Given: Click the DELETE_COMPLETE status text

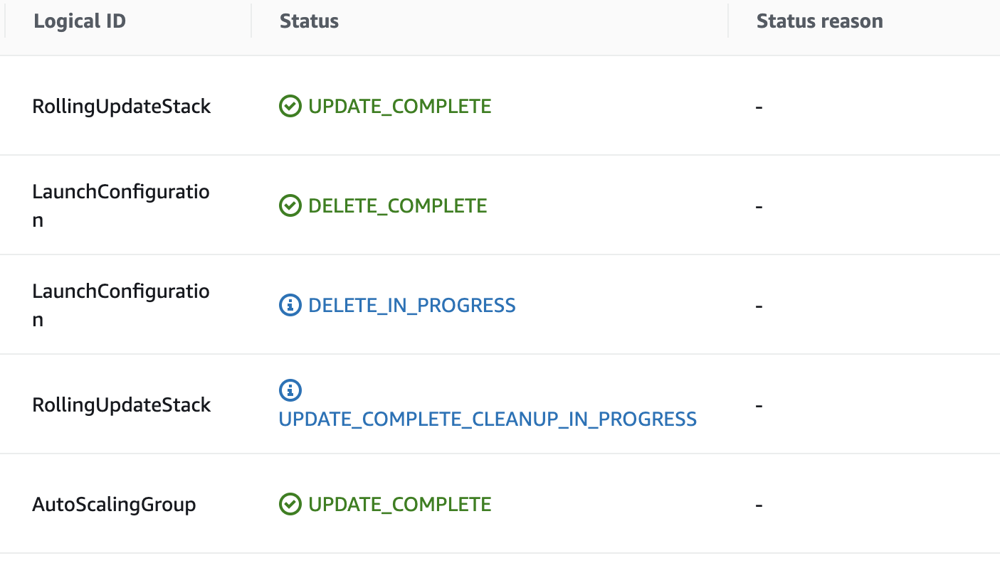Looking at the screenshot, I should click(398, 206).
